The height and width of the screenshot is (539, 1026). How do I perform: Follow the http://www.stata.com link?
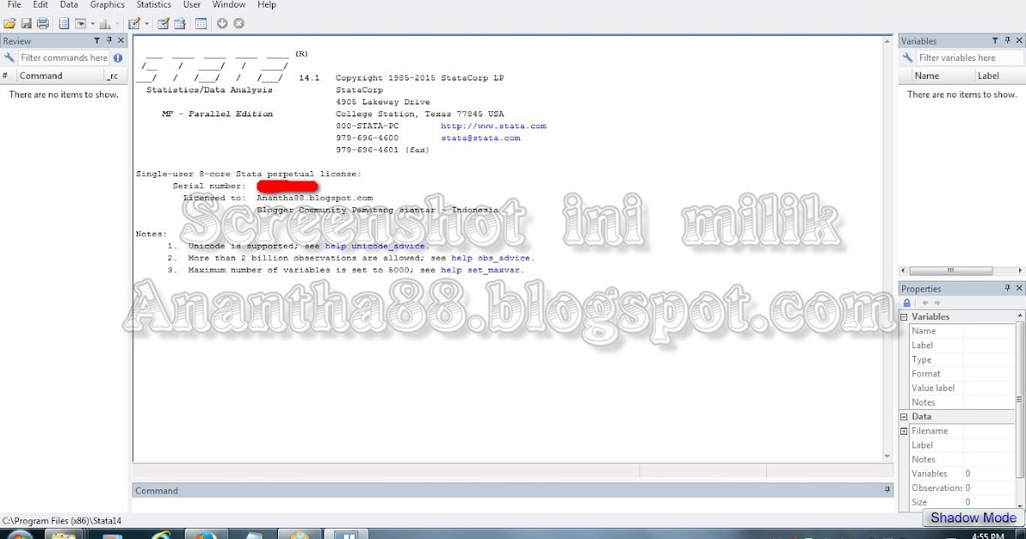pos(493,126)
